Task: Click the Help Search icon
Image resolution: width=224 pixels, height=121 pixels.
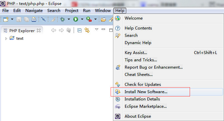Action: pos(118,35)
